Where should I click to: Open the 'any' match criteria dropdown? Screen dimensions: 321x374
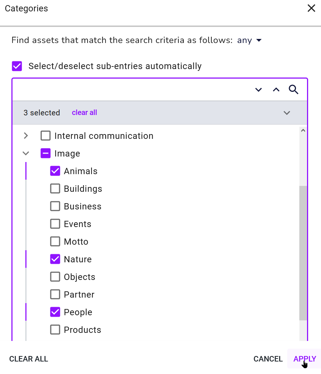(249, 40)
